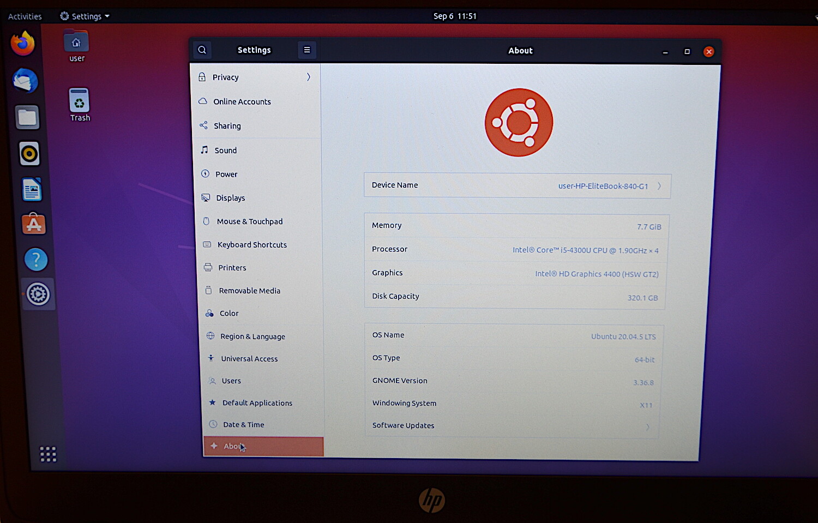Open Help from the dock
The height and width of the screenshot is (523, 818).
[x=36, y=260]
